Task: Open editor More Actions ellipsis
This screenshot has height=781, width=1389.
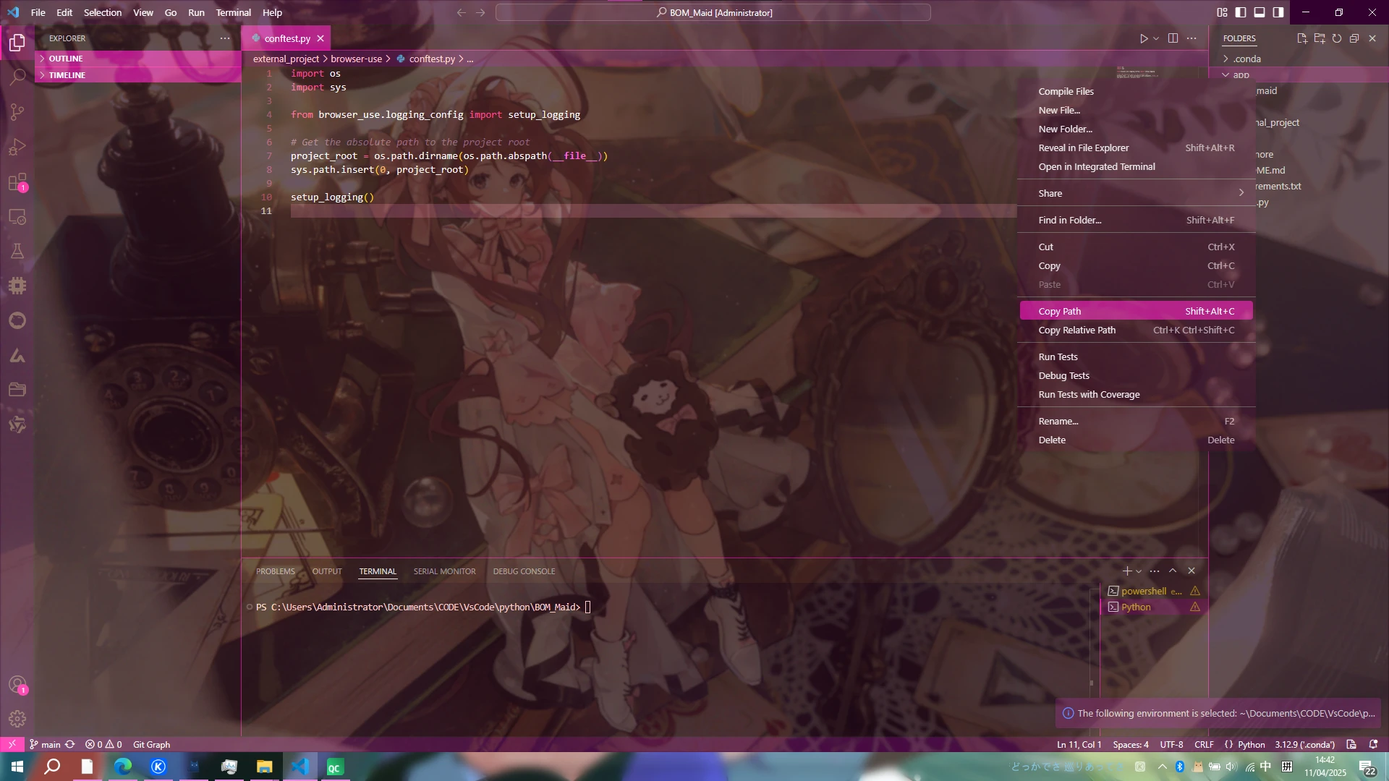Action: [x=1192, y=38]
